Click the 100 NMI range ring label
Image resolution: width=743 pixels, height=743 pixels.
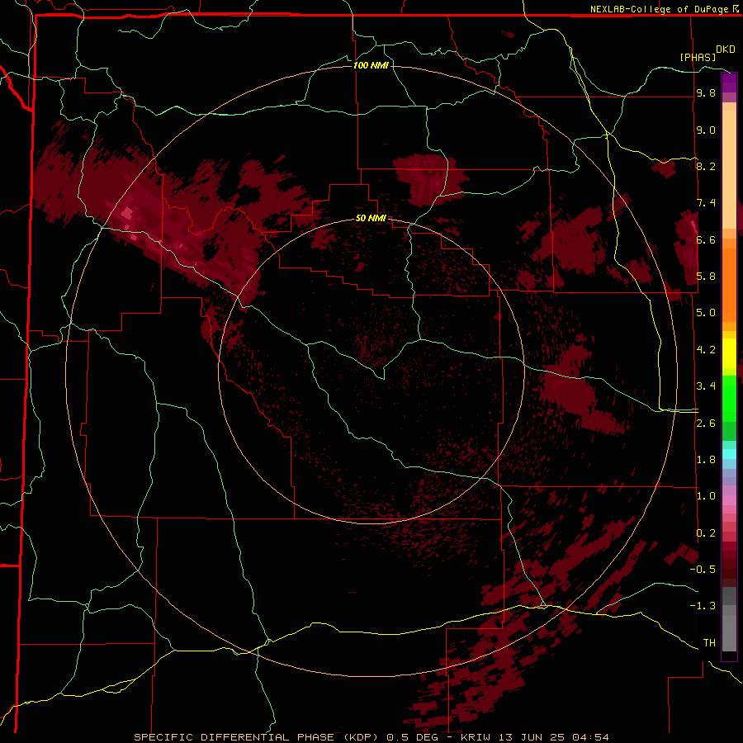371,65
